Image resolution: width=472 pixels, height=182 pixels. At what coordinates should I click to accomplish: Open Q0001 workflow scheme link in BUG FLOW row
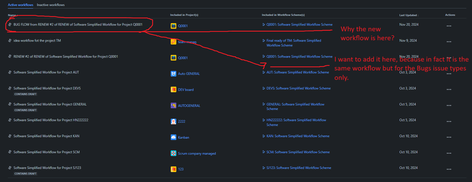click(300, 25)
